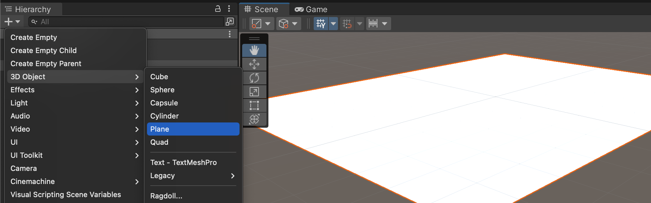The width and height of the screenshot is (651, 203).
Task: Select the Rect transform tool
Action: tap(254, 105)
